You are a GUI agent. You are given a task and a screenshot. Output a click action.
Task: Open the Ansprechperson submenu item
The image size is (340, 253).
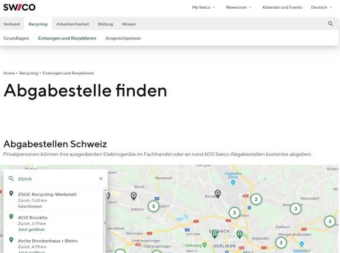(x=123, y=38)
